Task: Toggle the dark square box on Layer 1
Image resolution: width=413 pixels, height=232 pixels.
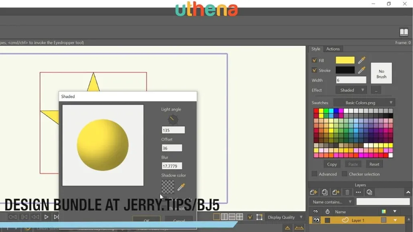Action: [328, 220]
